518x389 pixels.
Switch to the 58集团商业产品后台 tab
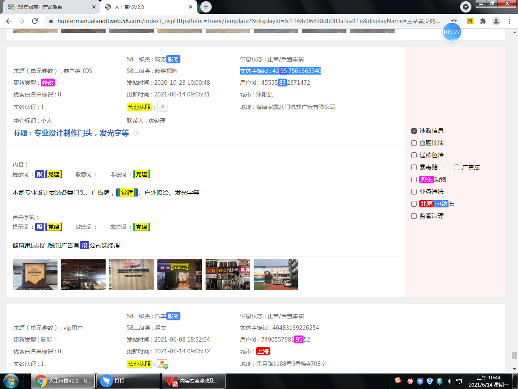(50, 7)
